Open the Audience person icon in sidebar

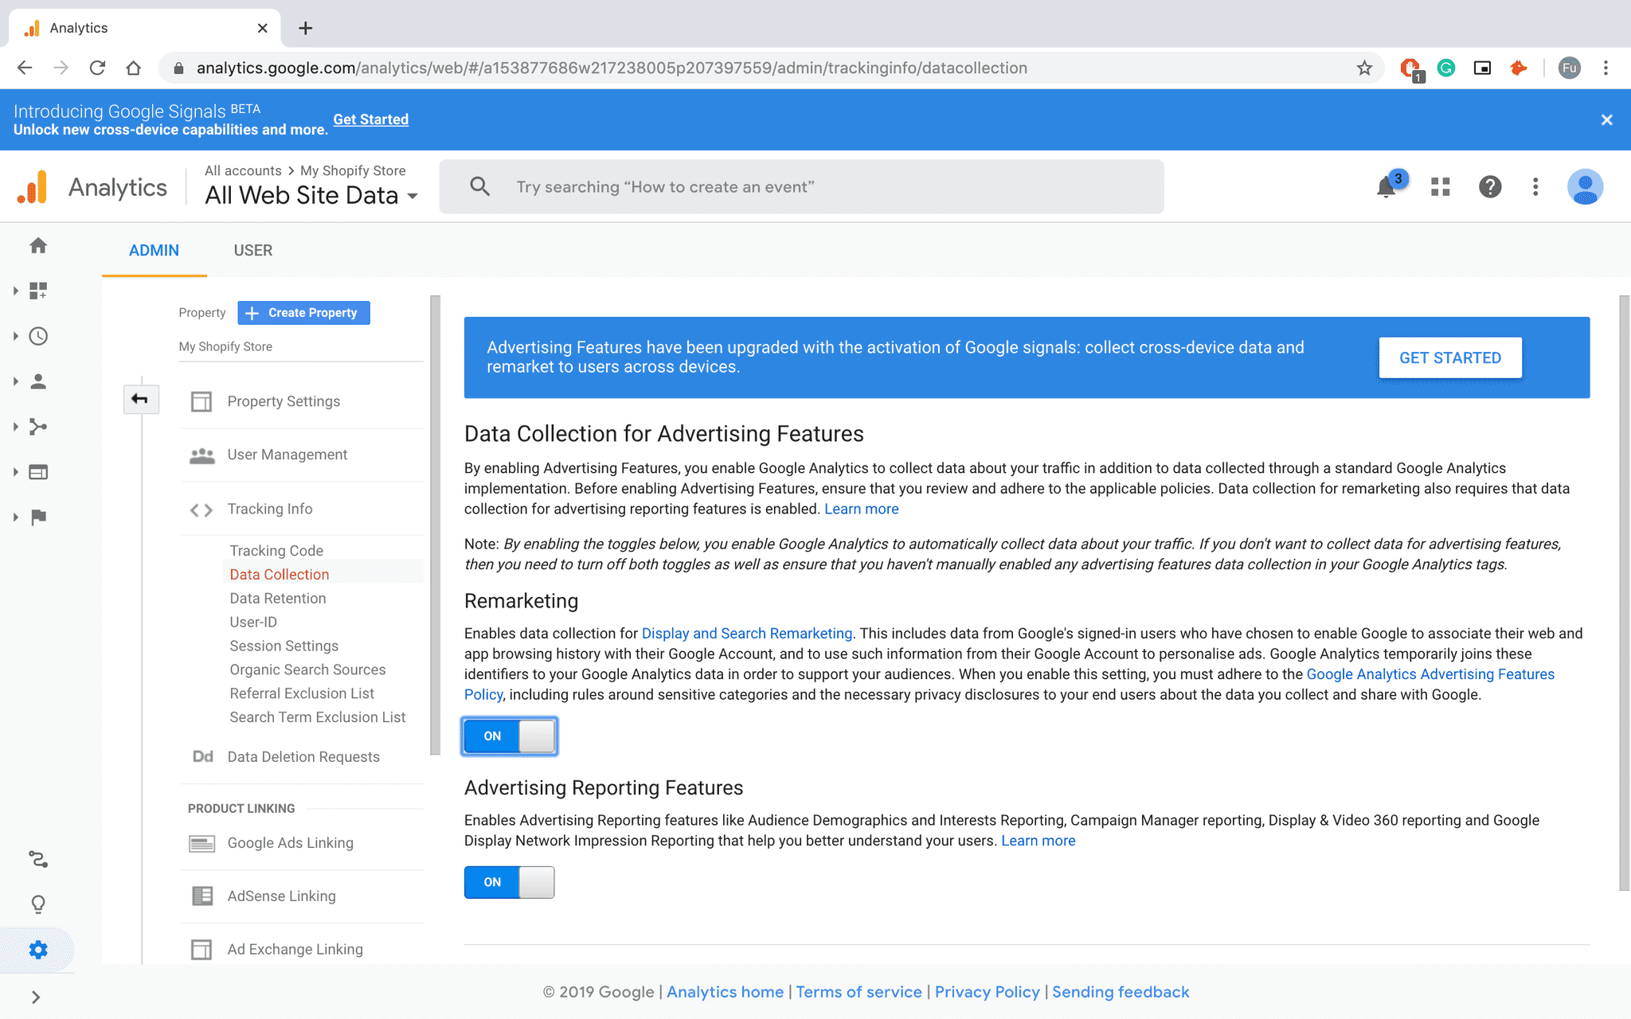click(x=38, y=381)
